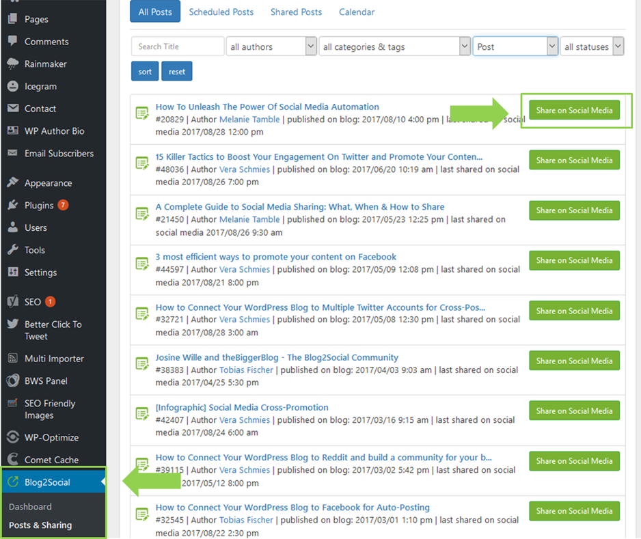Open '3 most efficient ways' post link
Screen dimensions: 641x539
[275, 257]
